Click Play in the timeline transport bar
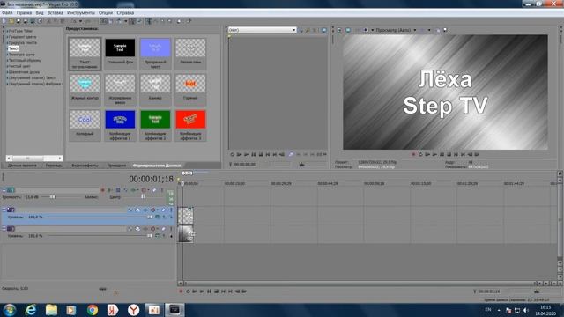The height and width of the screenshot is (317, 564). [x=202, y=291]
